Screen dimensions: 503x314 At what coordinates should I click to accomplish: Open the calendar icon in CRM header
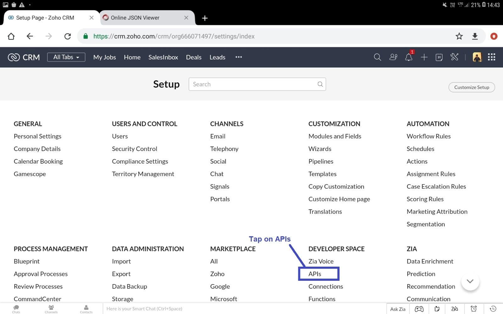click(x=439, y=57)
